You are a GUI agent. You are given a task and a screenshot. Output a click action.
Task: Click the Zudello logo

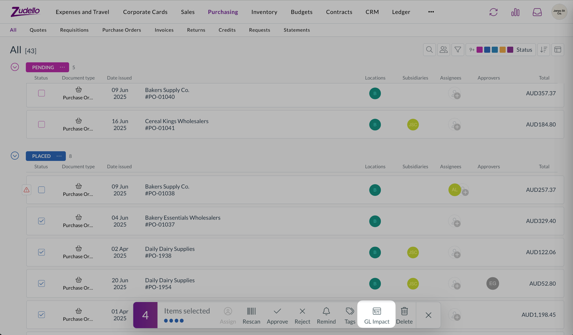point(25,12)
